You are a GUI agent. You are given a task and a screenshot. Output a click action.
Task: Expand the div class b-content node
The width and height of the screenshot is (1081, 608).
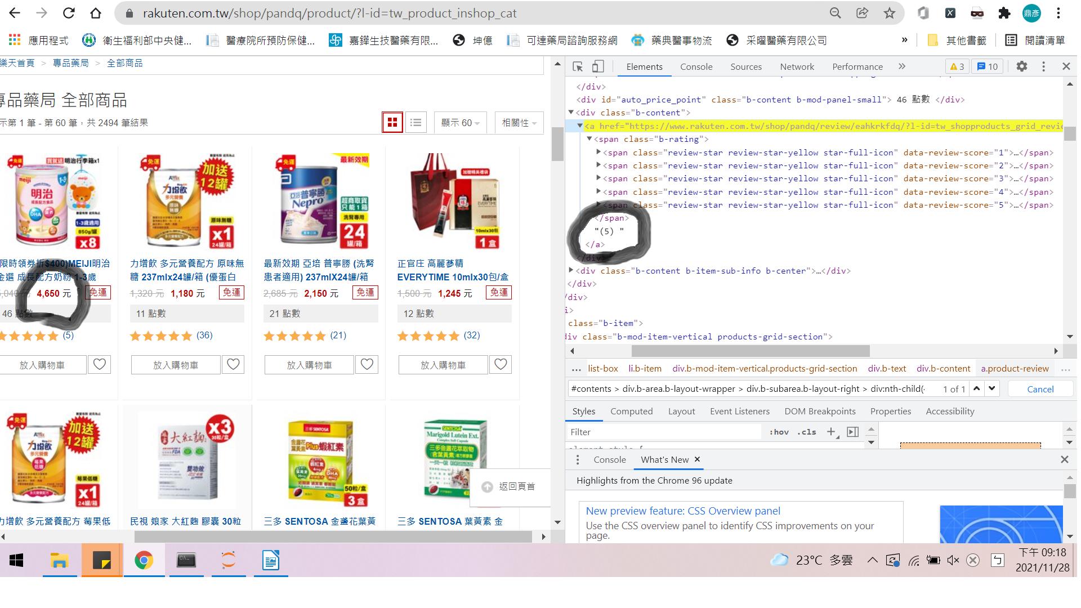(571, 112)
